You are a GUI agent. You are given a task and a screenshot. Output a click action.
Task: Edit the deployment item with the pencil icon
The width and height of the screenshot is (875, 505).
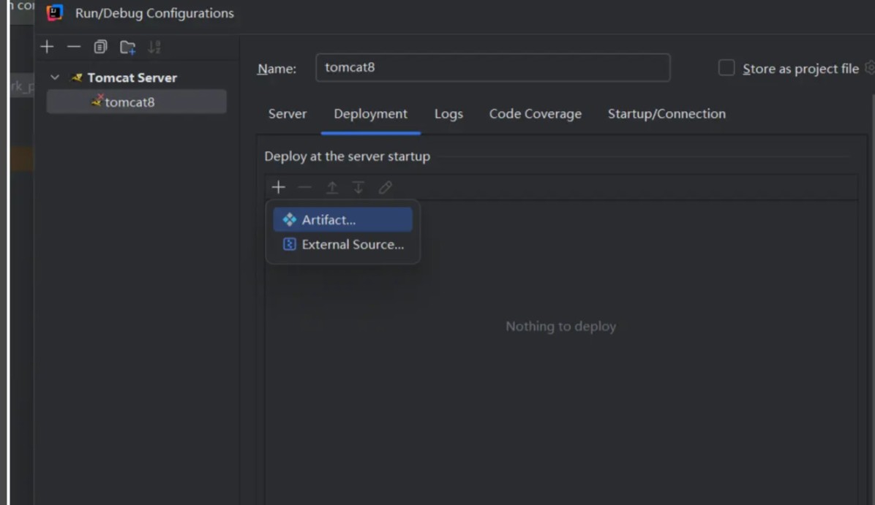385,188
